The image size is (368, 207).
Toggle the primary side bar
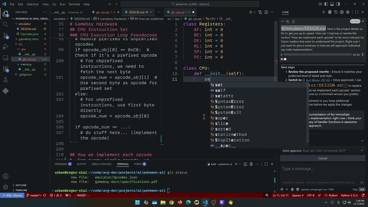(x=327, y=4)
